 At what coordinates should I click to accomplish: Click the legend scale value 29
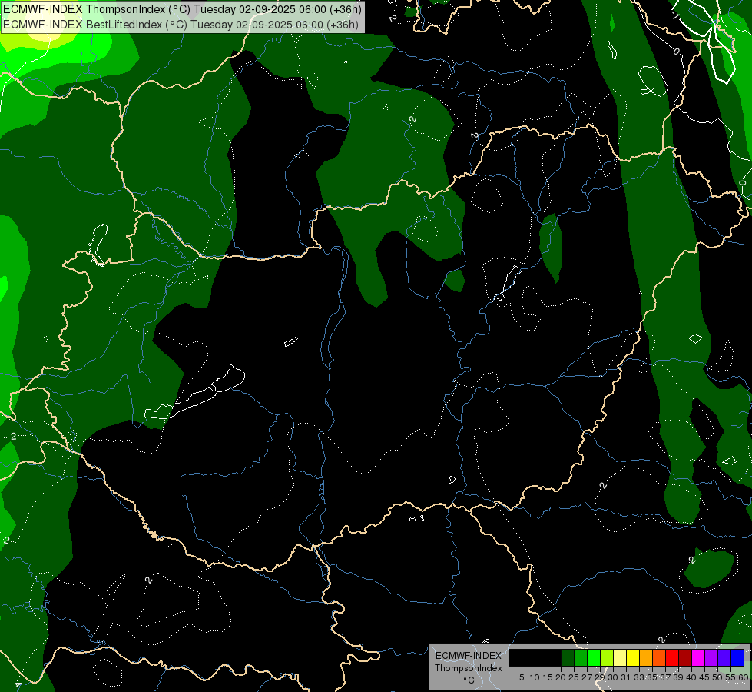point(600,677)
